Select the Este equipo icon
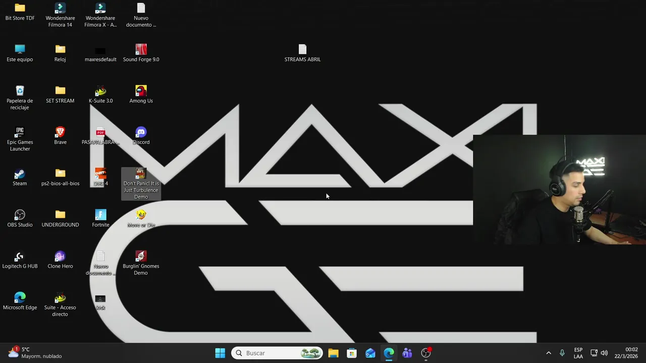Screen dimensions: 646x363 pyautogui.click(x=20, y=53)
